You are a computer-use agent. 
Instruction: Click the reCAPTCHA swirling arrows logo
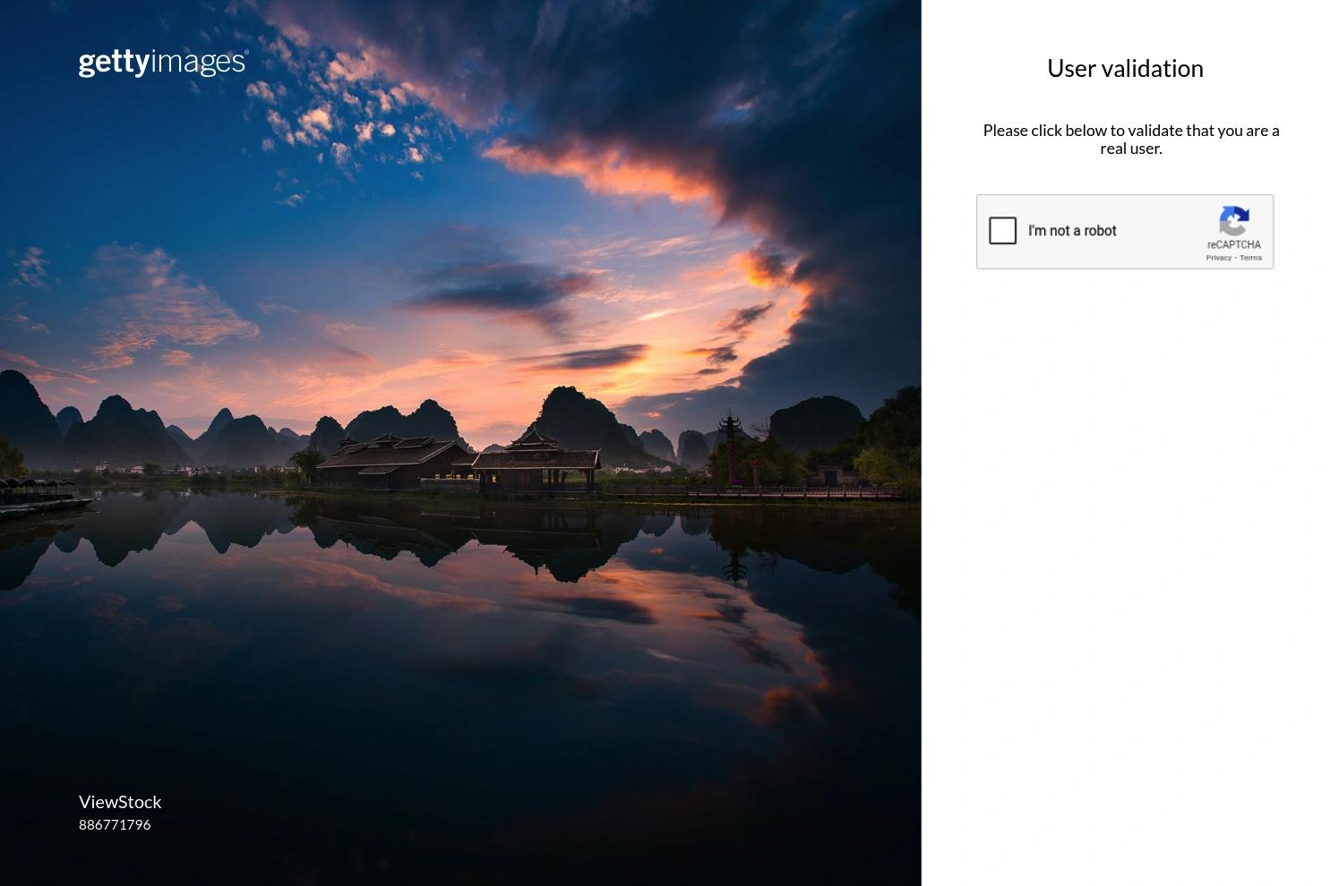[1233, 221]
